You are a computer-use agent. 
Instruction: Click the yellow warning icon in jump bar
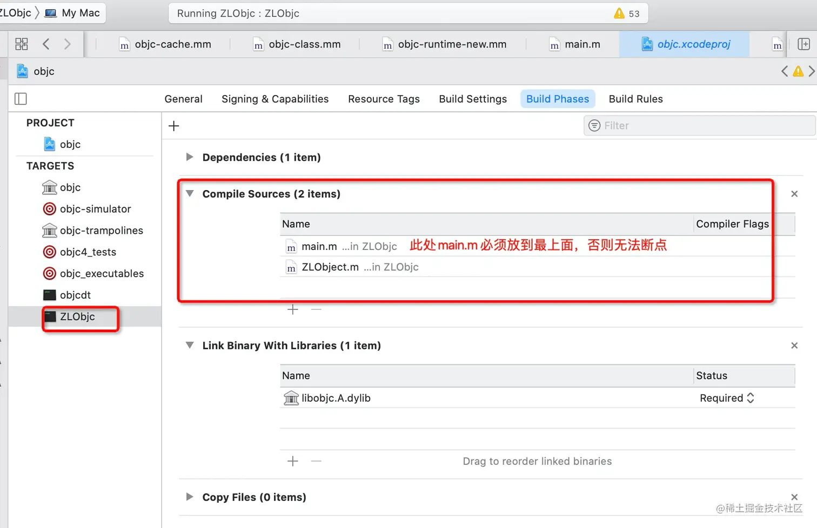[x=798, y=71]
